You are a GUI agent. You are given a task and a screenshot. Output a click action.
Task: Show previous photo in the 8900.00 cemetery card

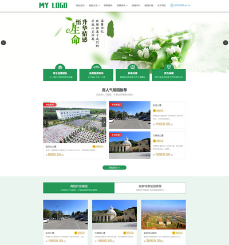tap(45, 122)
